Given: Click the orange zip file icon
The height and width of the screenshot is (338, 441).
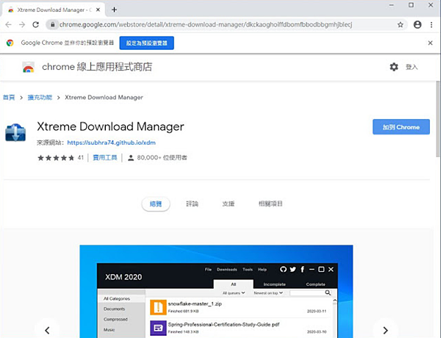Looking at the screenshot, I should tap(158, 307).
